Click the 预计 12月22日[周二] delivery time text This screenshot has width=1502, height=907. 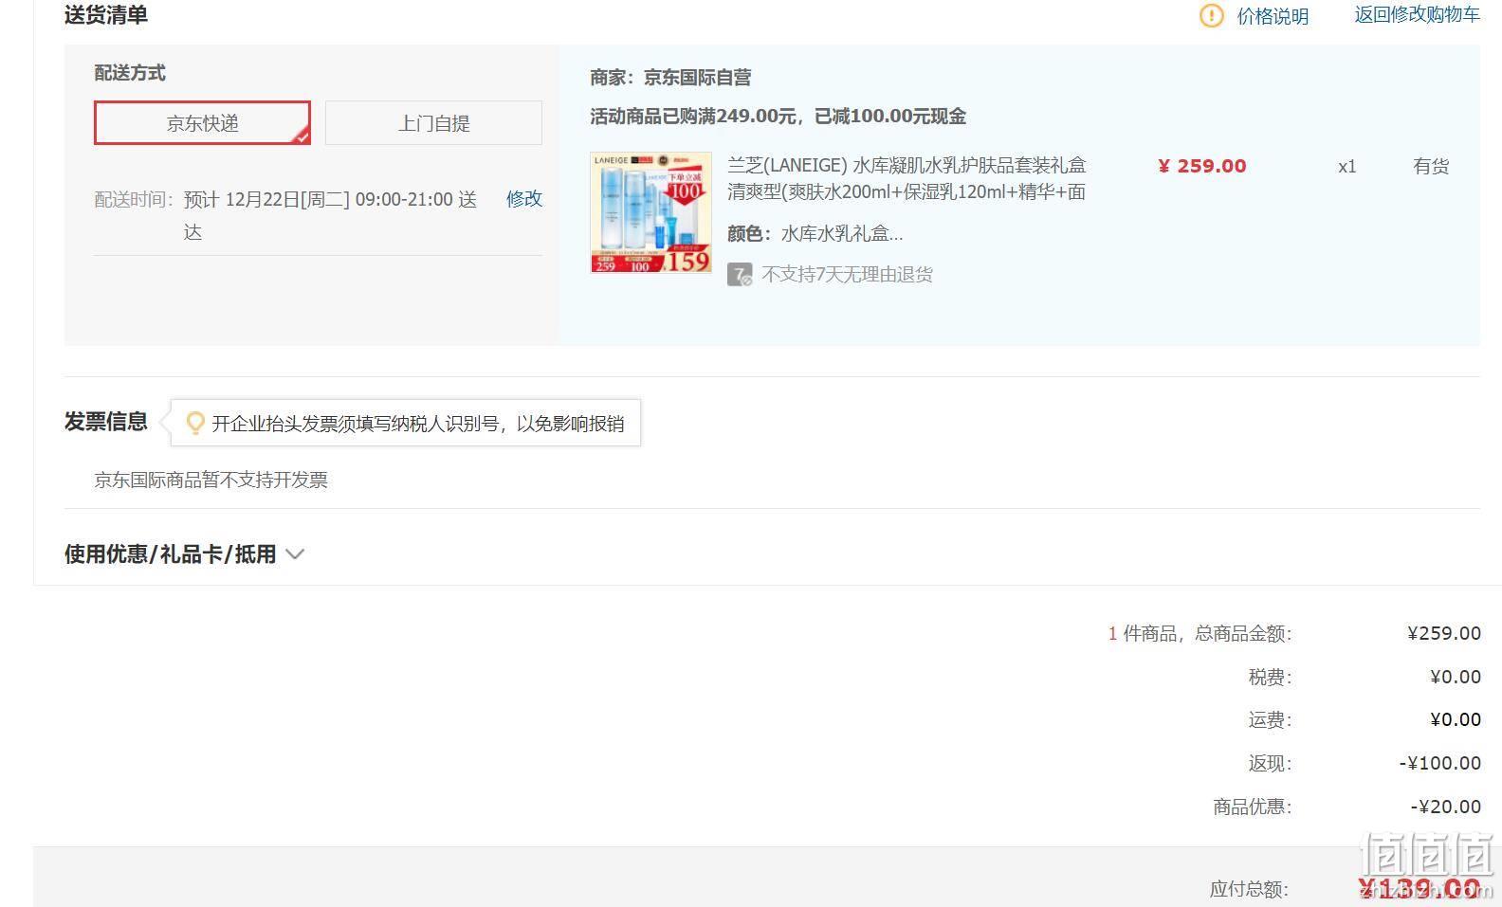[x=330, y=215]
